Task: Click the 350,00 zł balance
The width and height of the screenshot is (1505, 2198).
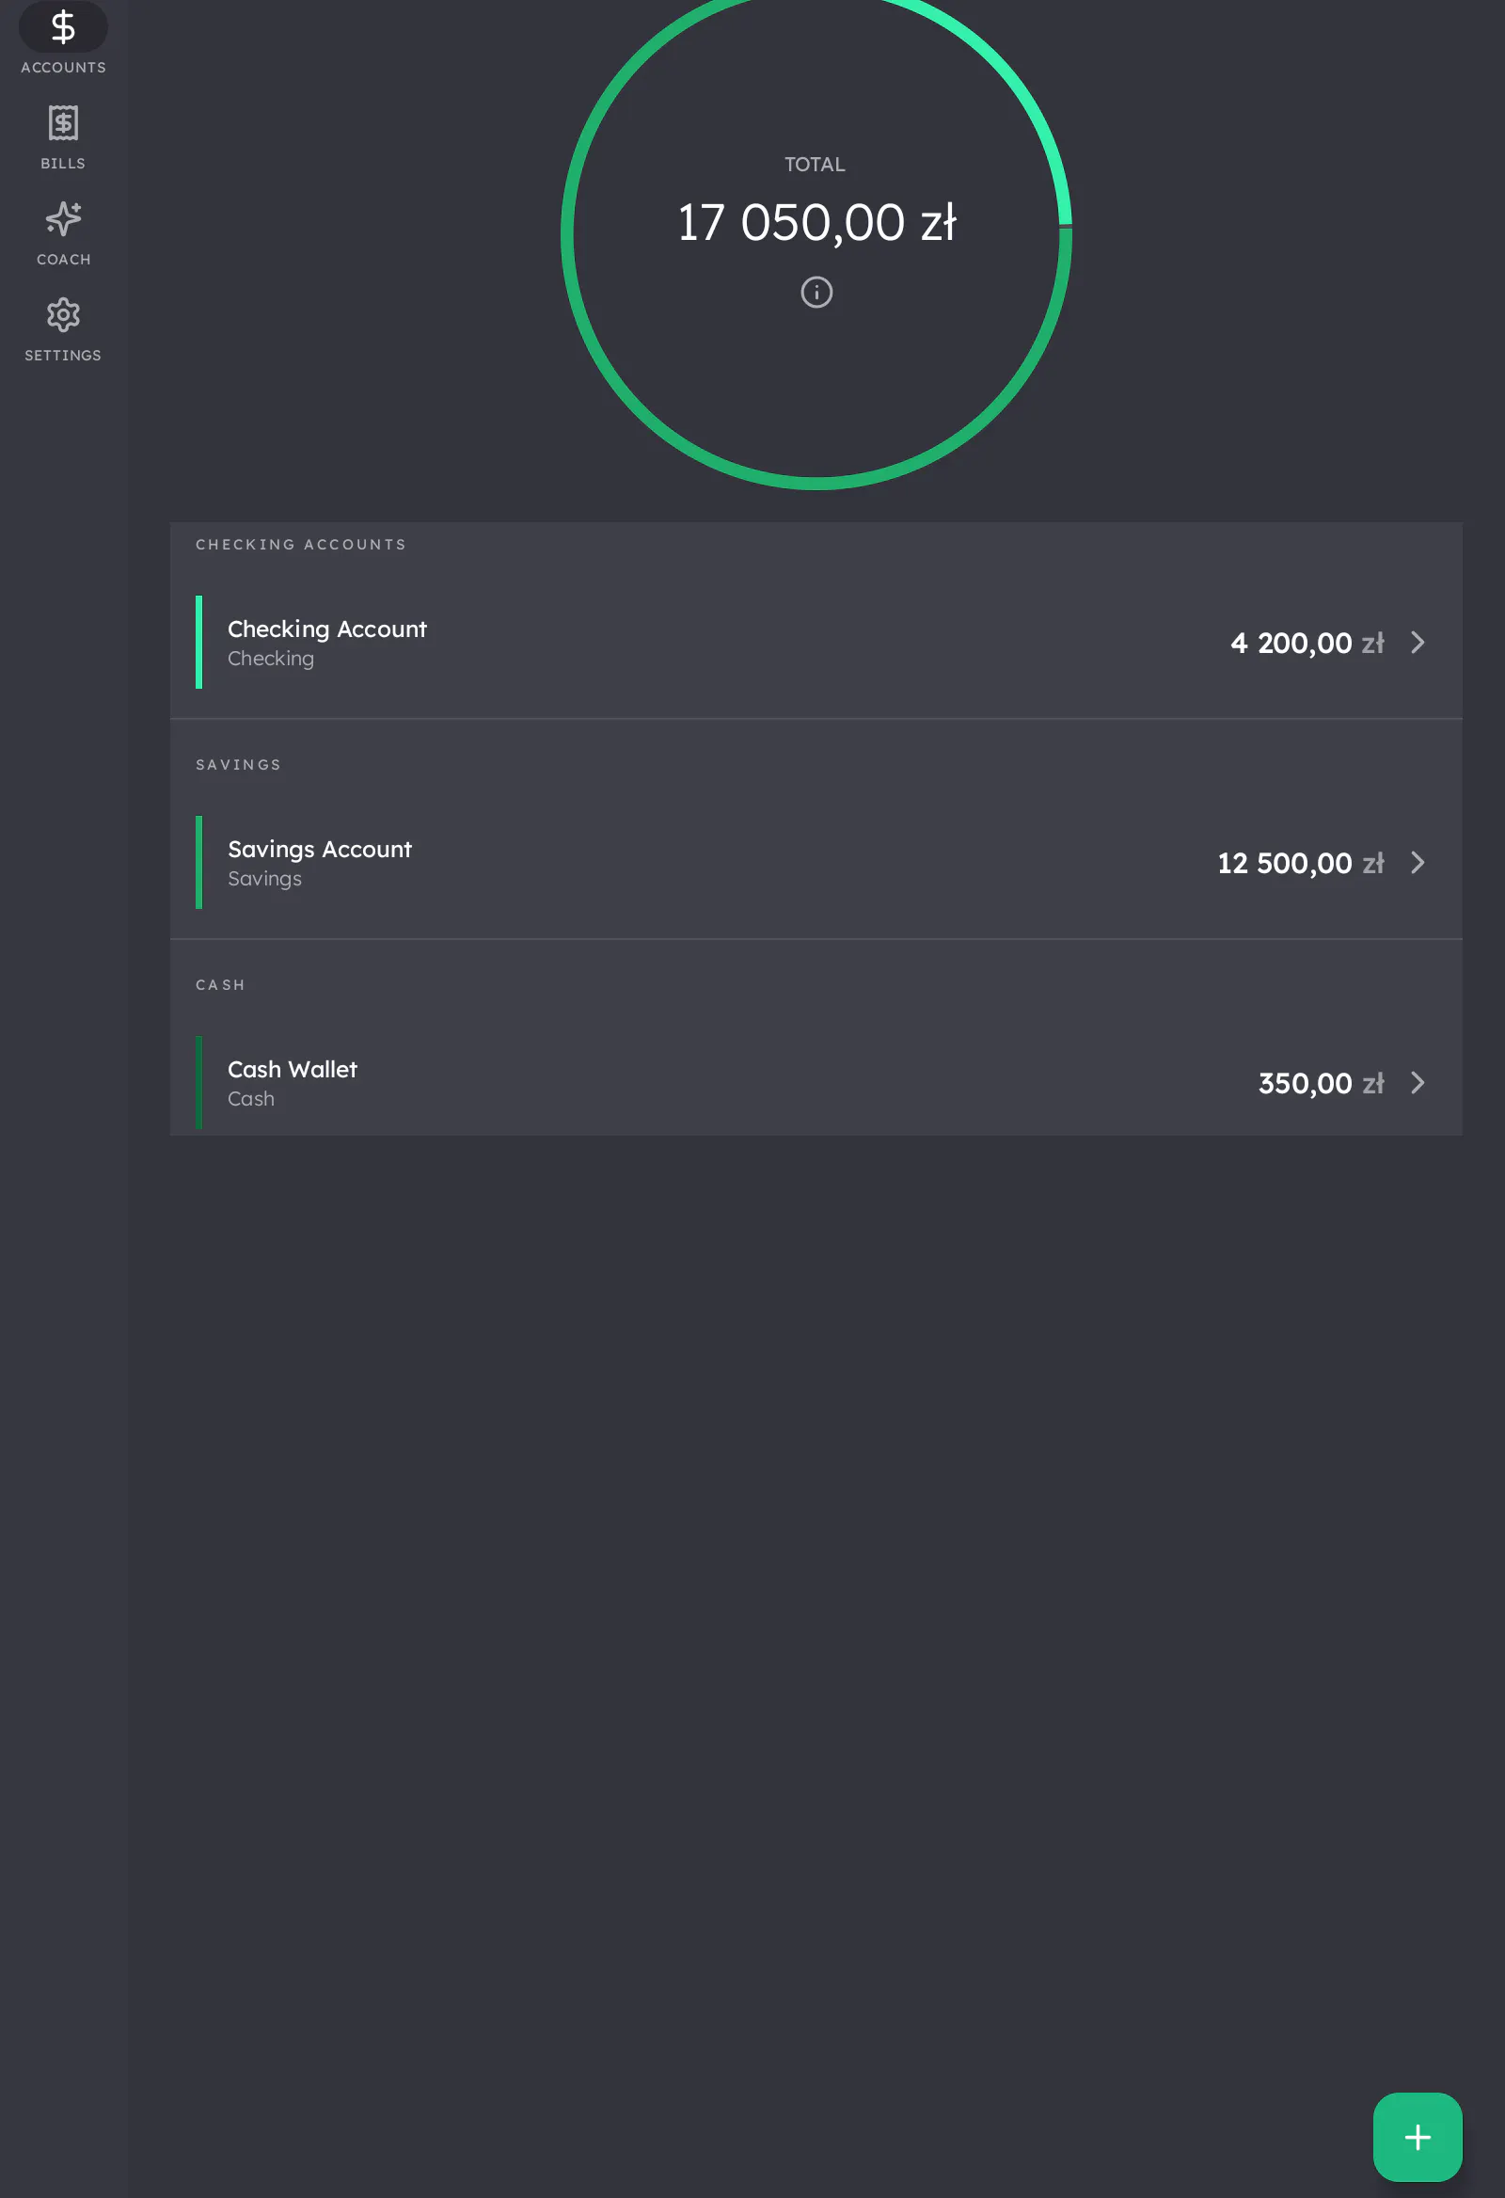Action: pos(1322,1084)
